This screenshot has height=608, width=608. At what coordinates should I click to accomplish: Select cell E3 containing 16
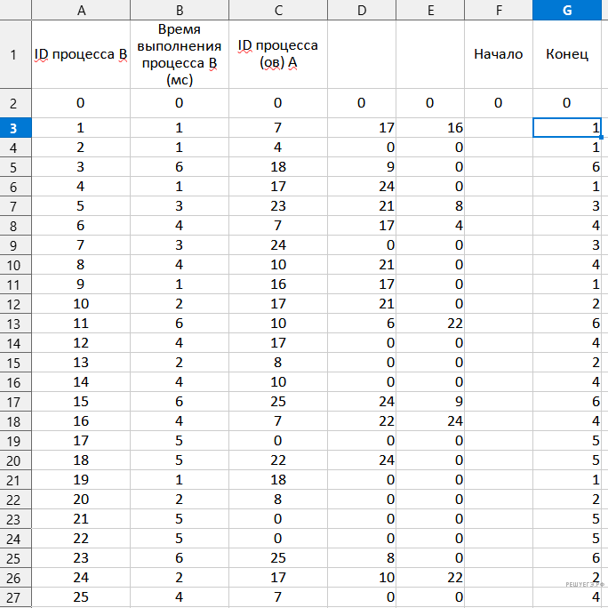(430, 128)
